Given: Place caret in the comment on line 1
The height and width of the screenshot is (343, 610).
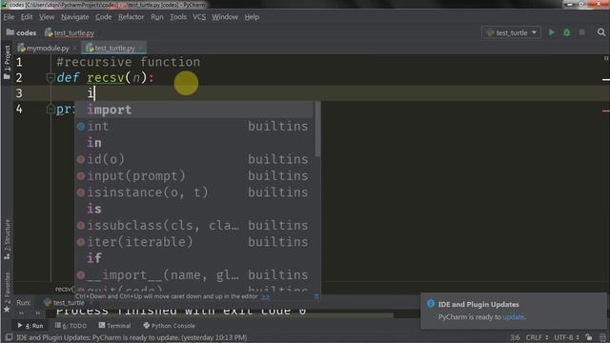Looking at the screenshot, I should click(x=129, y=62).
